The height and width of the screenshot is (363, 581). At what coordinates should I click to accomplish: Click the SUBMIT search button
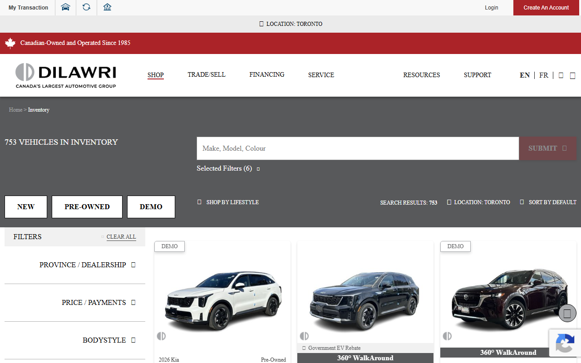pos(547,148)
